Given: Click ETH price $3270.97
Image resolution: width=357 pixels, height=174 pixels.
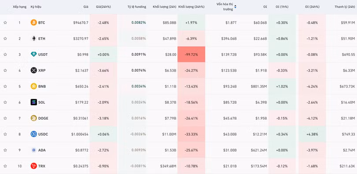Looking at the screenshot, I should (x=81, y=39).
